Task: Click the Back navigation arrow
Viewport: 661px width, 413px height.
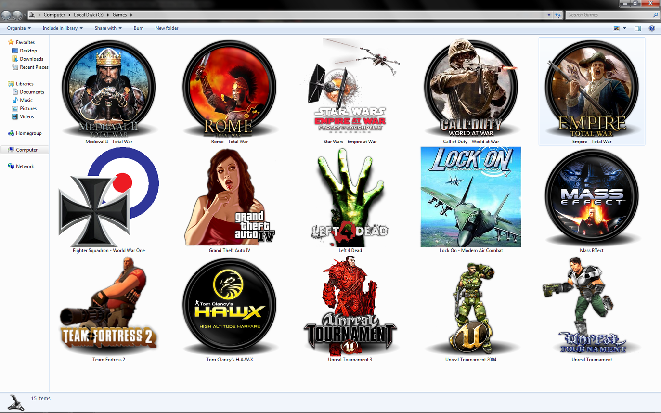Action: pyautogui.click(x=6, y=15)
